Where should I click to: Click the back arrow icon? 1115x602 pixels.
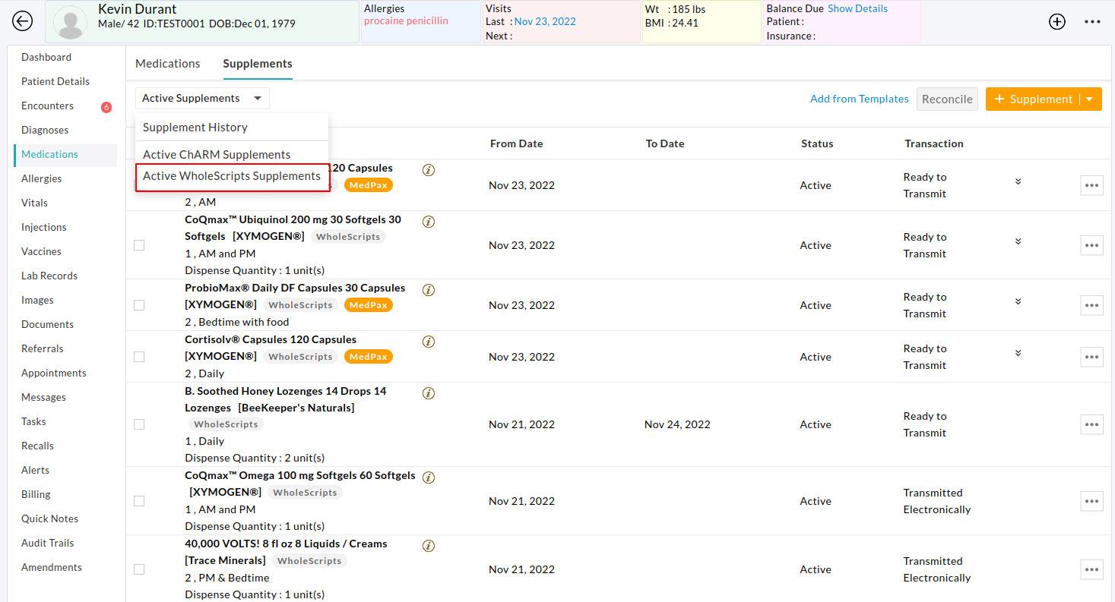(23, 21)
